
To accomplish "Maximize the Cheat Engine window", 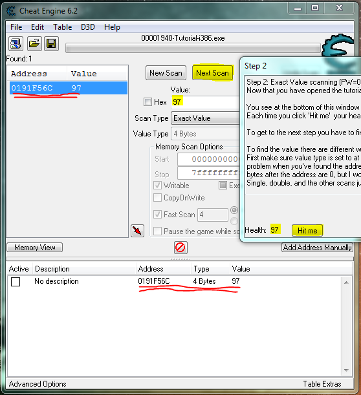I will [315, 8].
